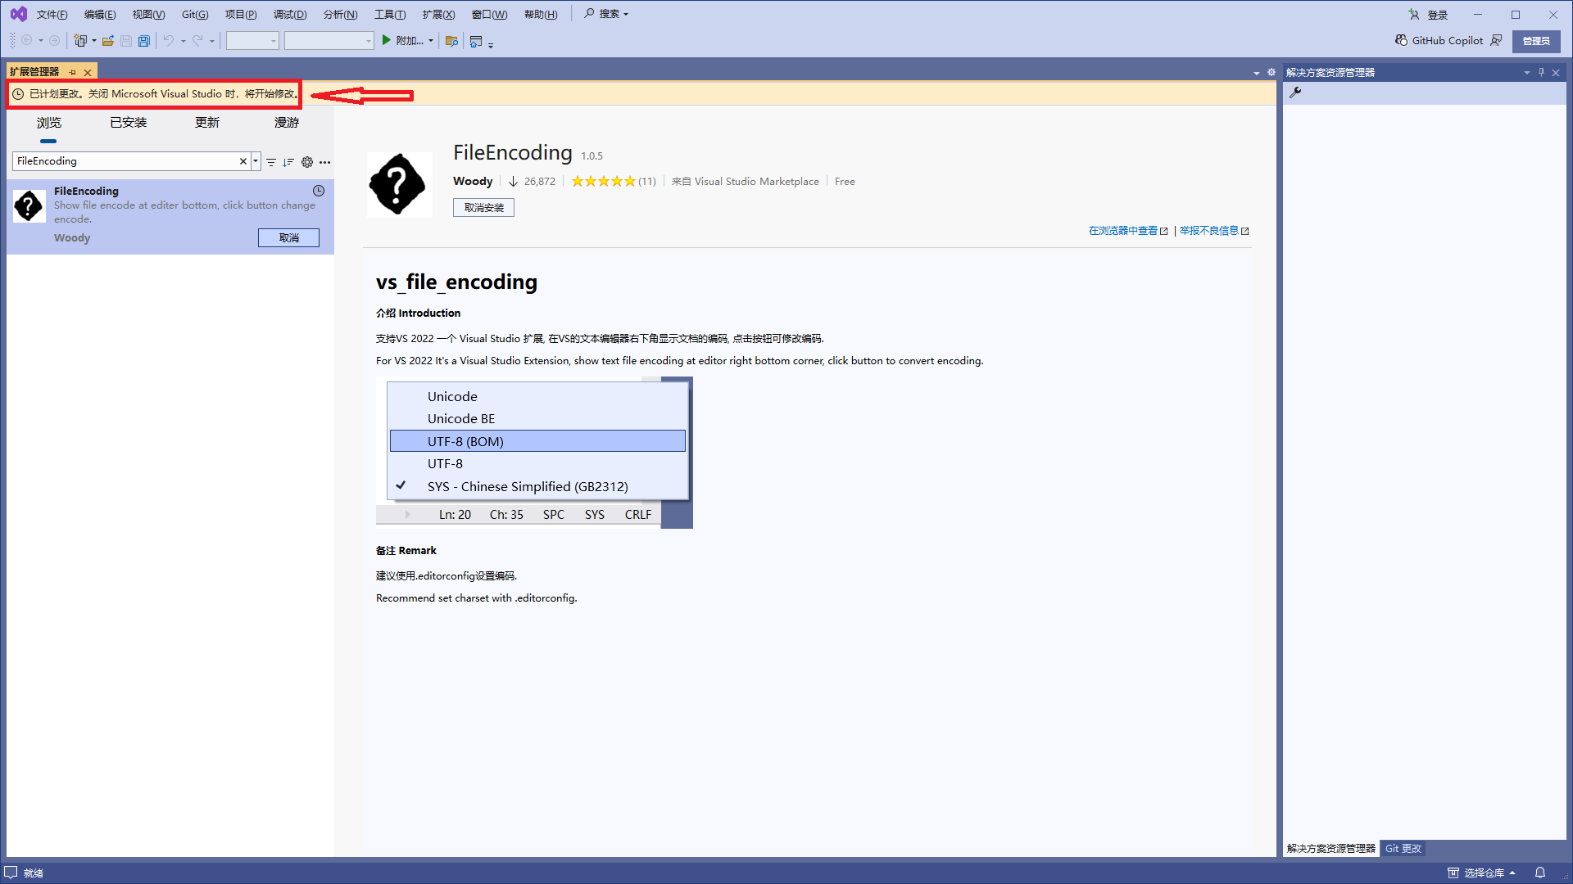Click the 取消安装 button

483,208
